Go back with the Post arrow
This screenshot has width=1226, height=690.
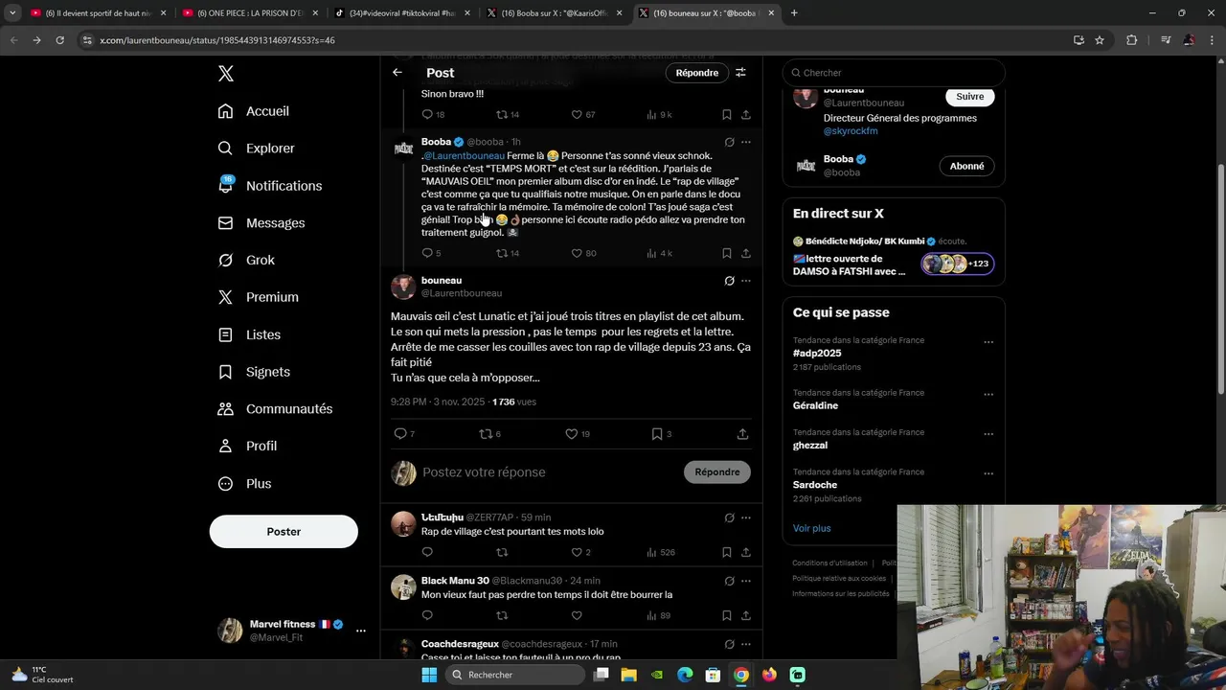[x=397, y=73]
